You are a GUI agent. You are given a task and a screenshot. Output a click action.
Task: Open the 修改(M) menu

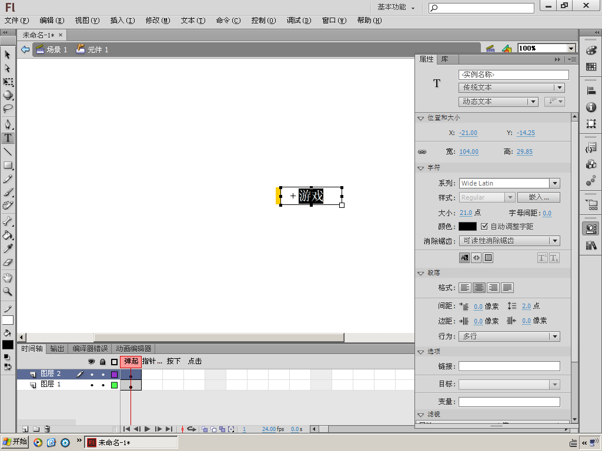pos(158,21)
